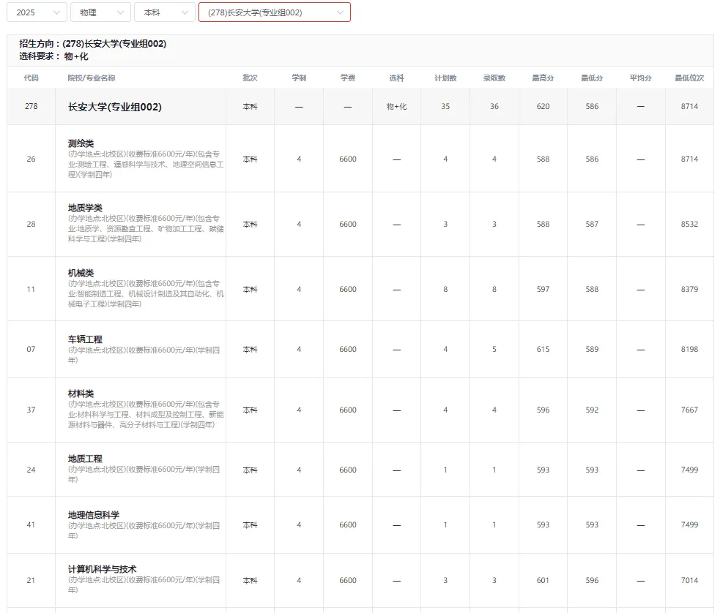Select the 材料类 major name

click(81, 394)
